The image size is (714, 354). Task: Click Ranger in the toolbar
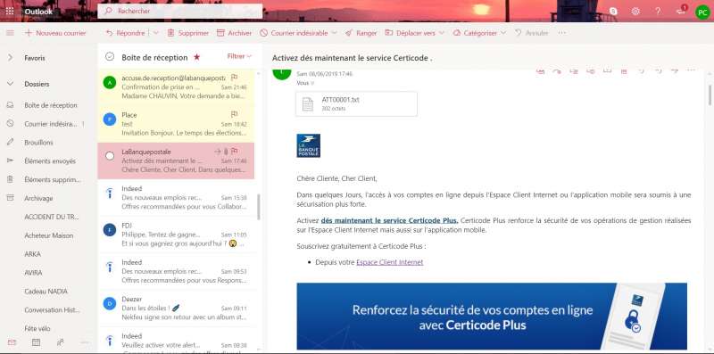pyautogui.click(x=361, y=33)
